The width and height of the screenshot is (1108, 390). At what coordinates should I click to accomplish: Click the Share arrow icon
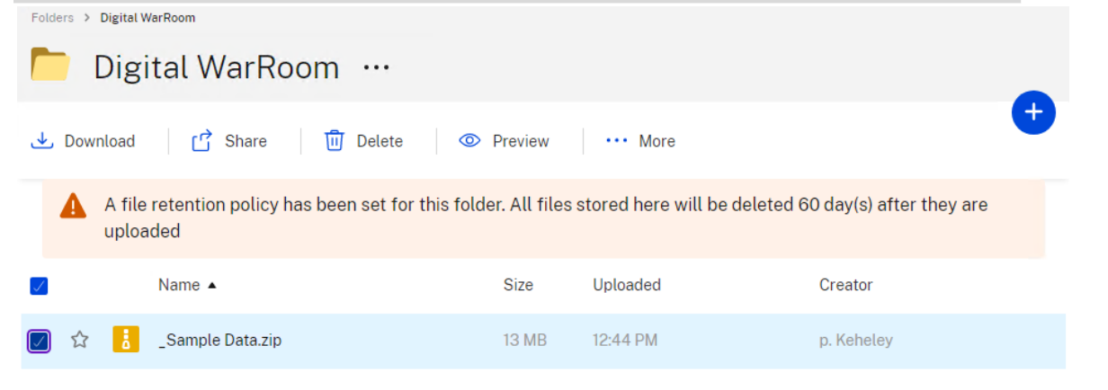[201, 141]
